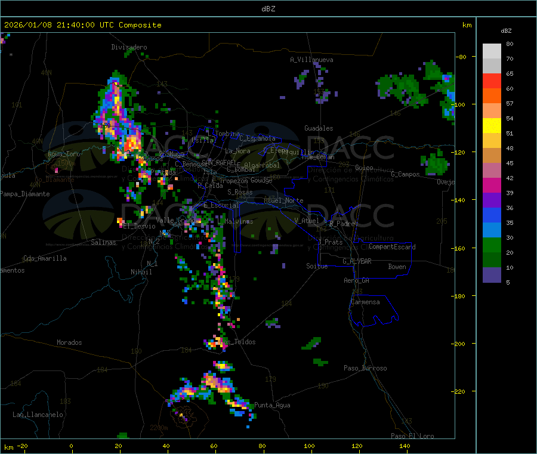
Task: Click the purple 36–39 dBZ legend swatch
Action: pyautogui.click(x=492, y=200)
